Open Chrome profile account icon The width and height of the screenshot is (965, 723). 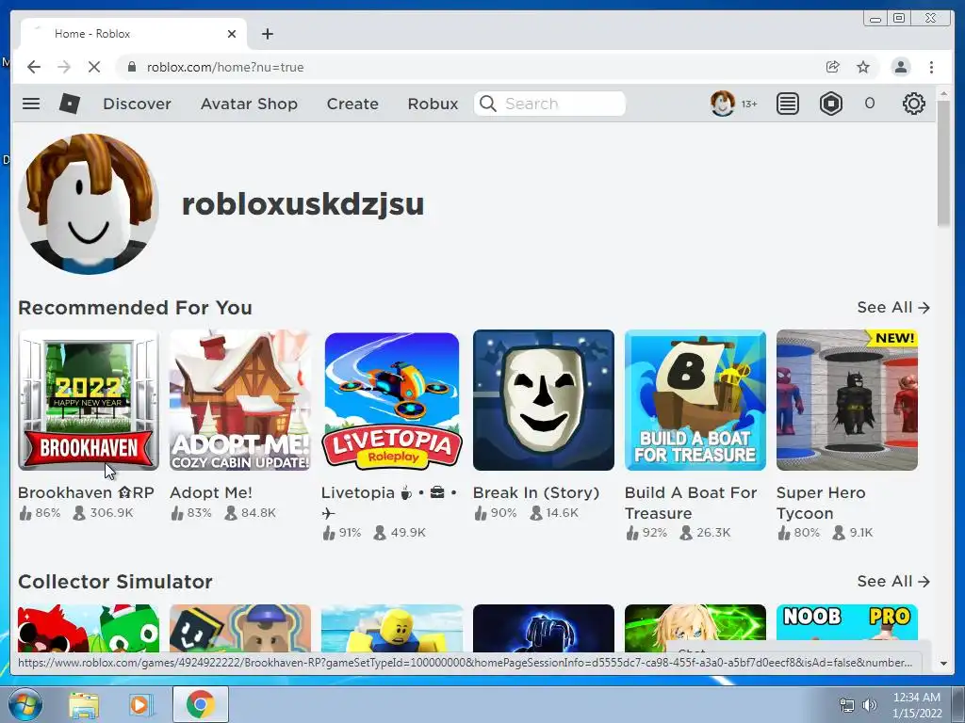[900, 67]
